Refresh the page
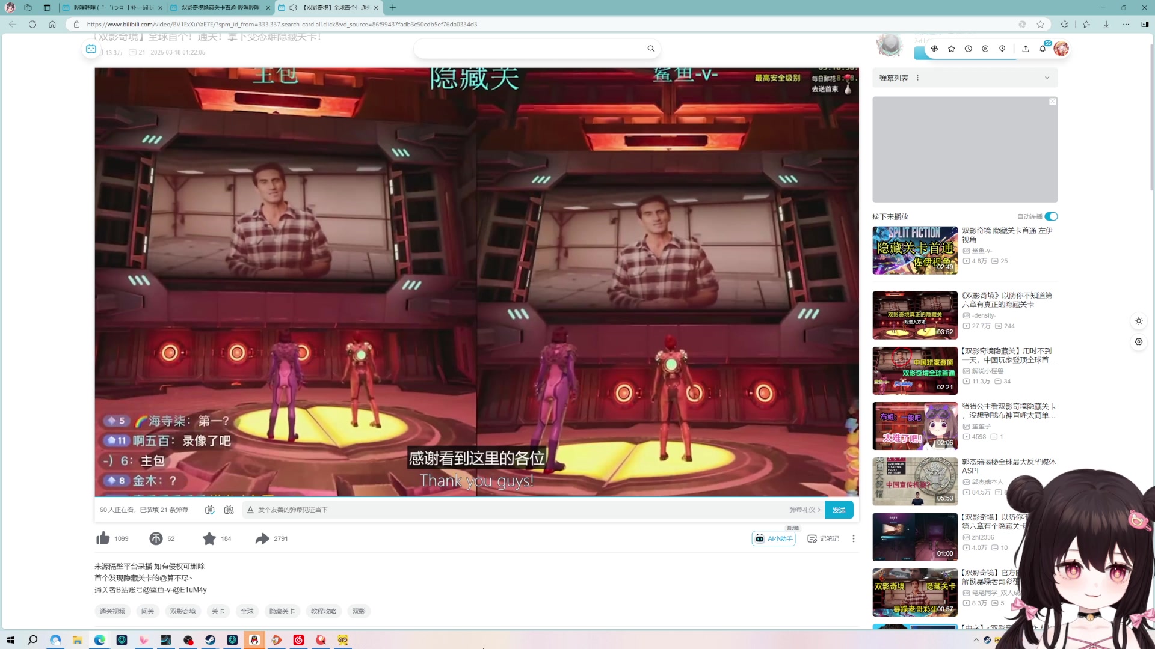1155x649 pixels. pyautogui.click(x=32, y=24)
